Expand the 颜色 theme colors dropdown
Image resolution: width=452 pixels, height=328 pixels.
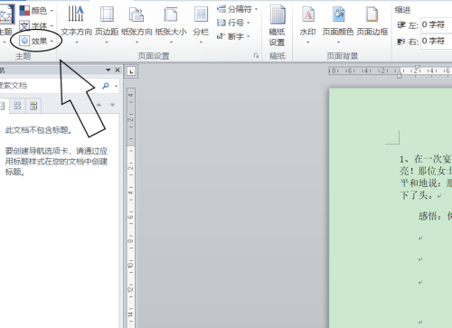coord(36,11)
